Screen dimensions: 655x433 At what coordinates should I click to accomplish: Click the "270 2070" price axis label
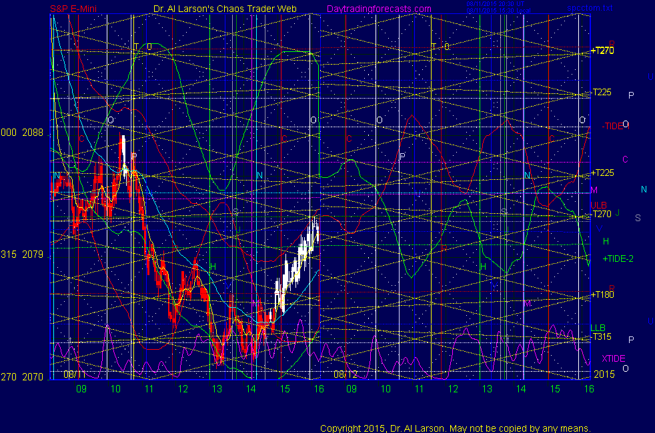(22, 377)
